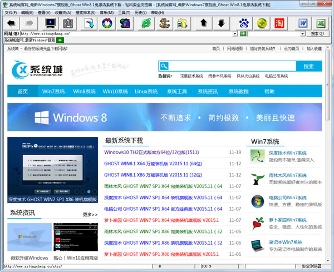Image resolution: width=334 pixels, height=272 pixels.
Task: Click the 如何安装系统? link
Action: click(262, 48)
